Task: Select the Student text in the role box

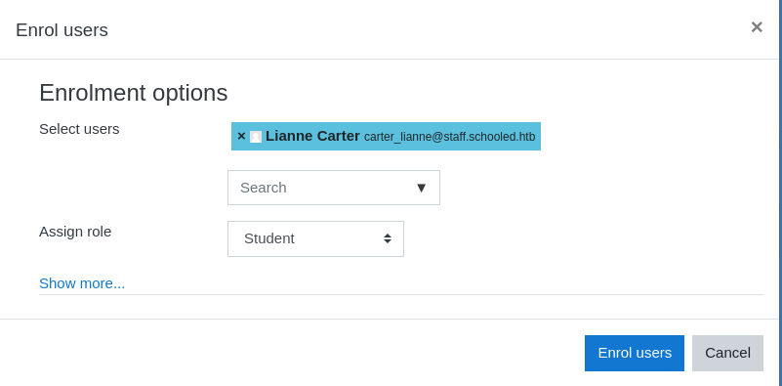Action: tap(269, 238)
